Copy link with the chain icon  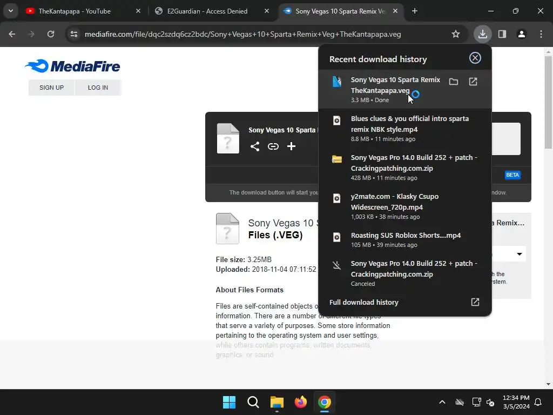(273, 146)
